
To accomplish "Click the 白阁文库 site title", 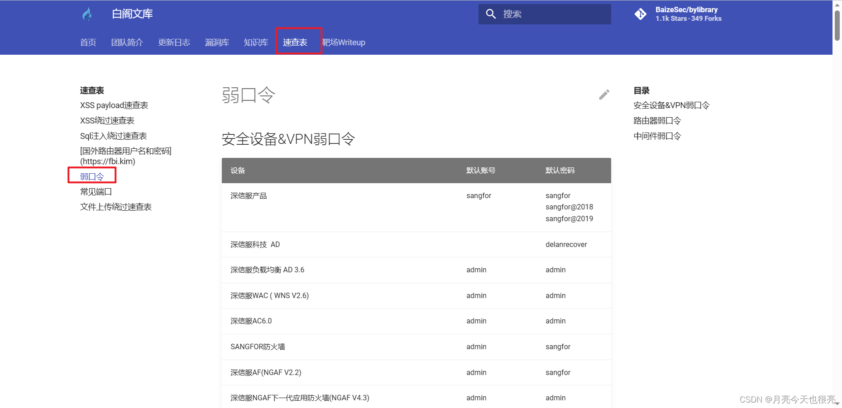I will click(x=132, y=14).
